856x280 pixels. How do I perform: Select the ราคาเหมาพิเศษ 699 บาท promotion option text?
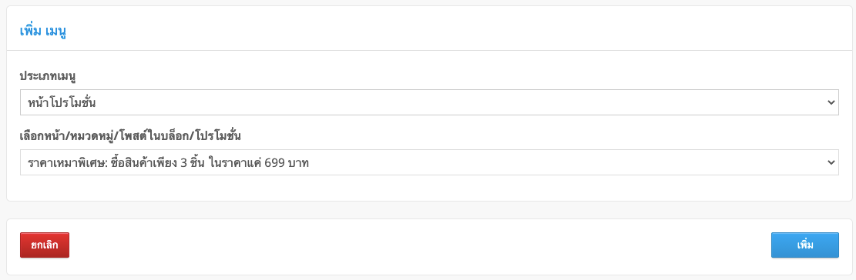[168, 162]
